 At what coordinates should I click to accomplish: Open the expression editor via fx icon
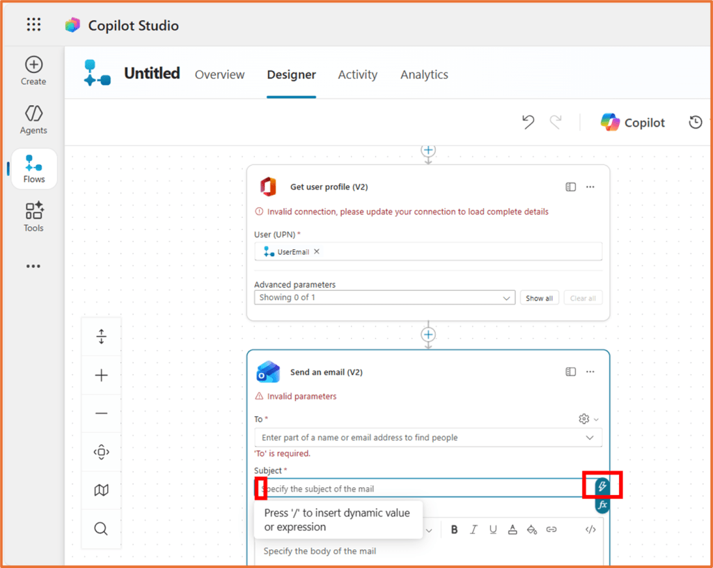(x=602, y=505)
